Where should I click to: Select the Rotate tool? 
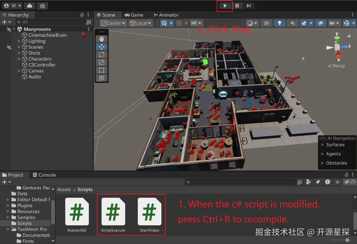coord(101,55)
